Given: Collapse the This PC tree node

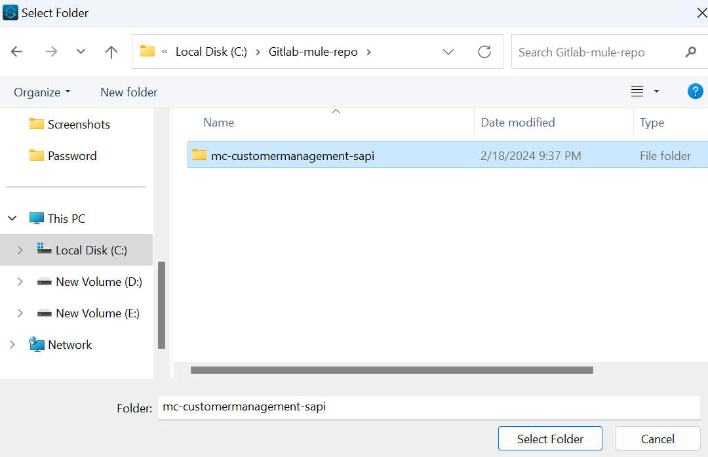Looking at the screenshot, I should click(12, 219).
